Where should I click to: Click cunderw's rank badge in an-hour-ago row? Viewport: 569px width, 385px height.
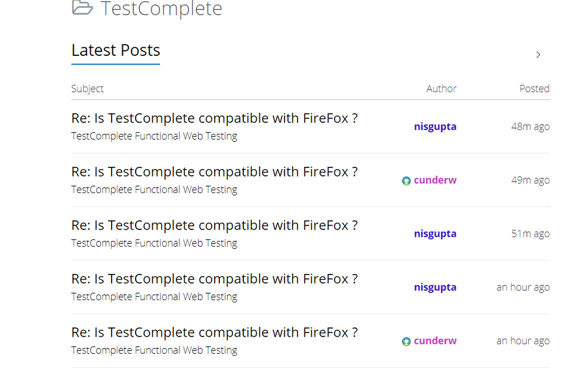tap(406, 342)
